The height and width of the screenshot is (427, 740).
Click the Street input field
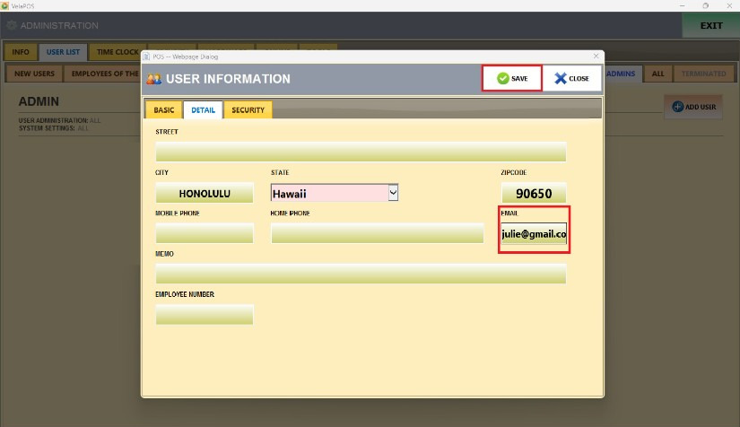coord(361,152)
